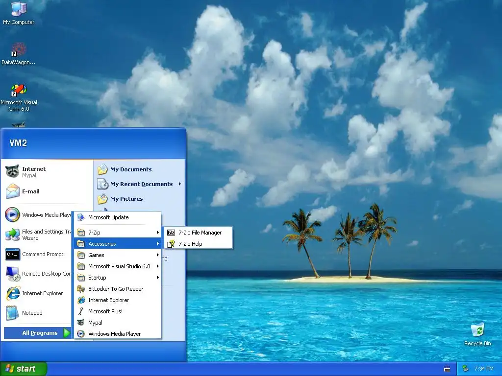Screen dimensions: 502x376
Task: Select the Startup folder entry
Action: coord(118,278)
